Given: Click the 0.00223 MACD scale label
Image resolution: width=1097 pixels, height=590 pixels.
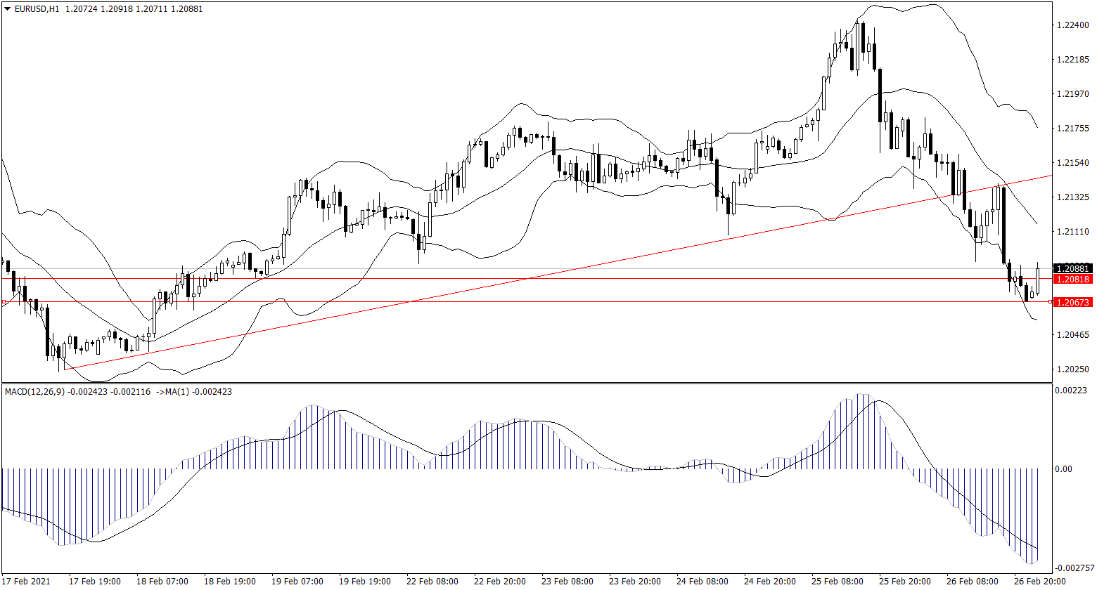Looking at the screenshot, I should tap(1072, 391).
